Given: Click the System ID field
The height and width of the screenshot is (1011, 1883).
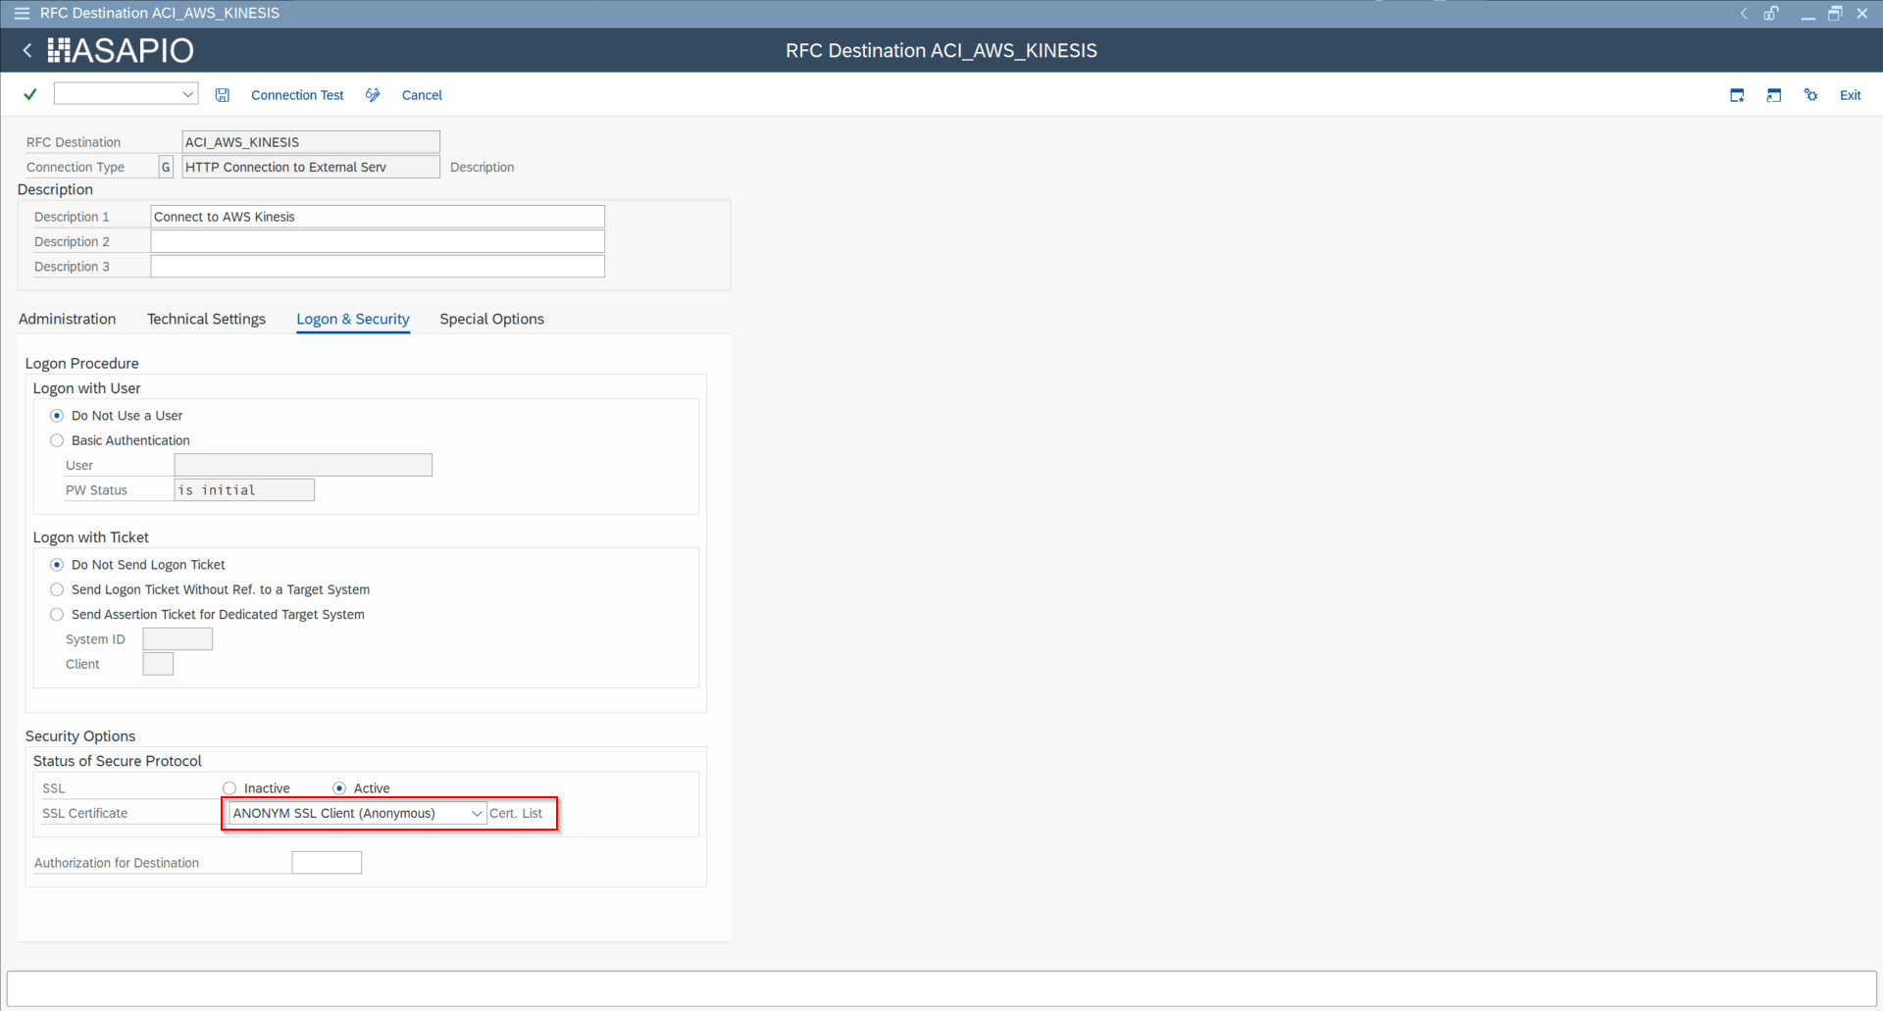Looking at the screenshot, I should (178, 639).
